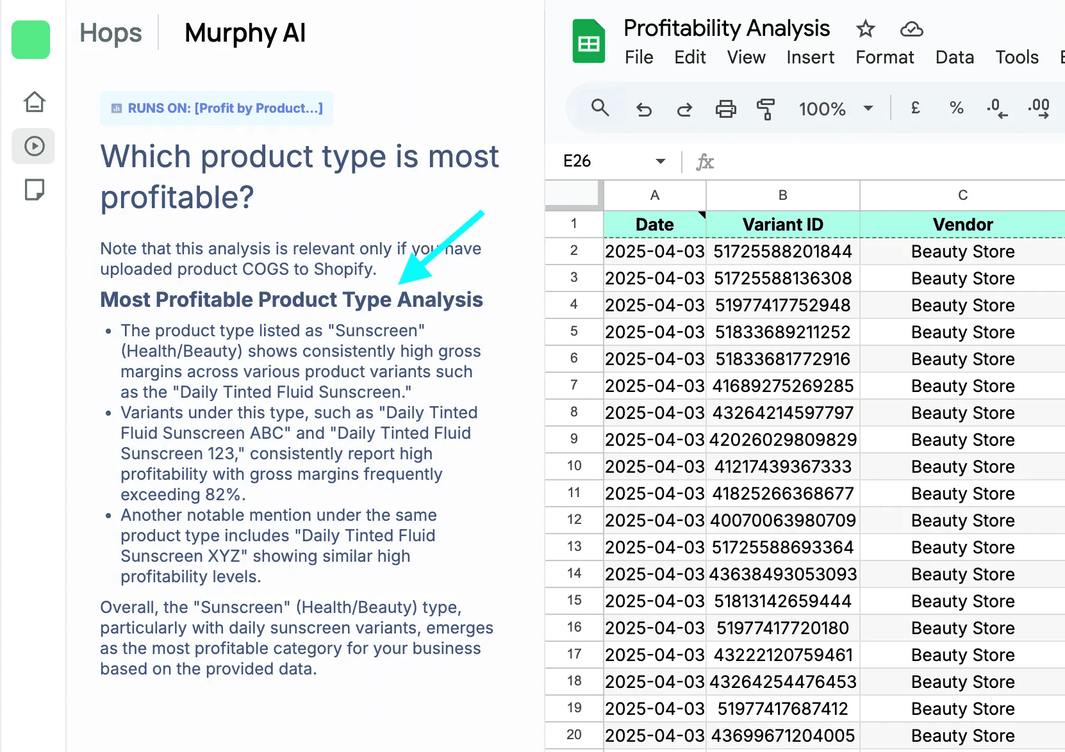1065x752 pixels.
Task: Click the green Hops app logo
Action: click(31, 40)
